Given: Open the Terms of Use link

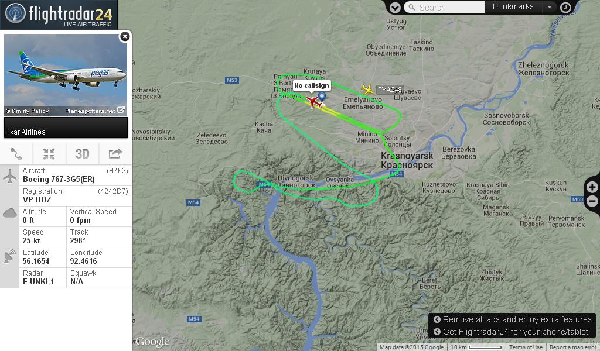Looking at the screenshot, I should point(526,347).
